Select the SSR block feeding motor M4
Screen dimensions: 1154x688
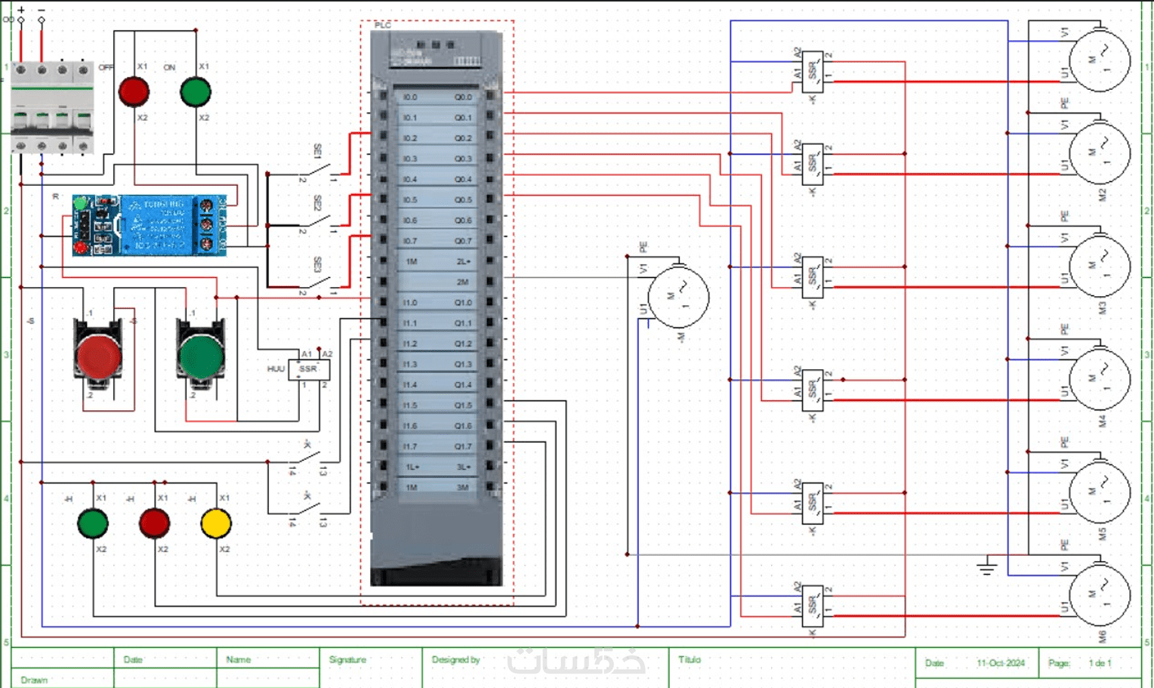point(813,390)
